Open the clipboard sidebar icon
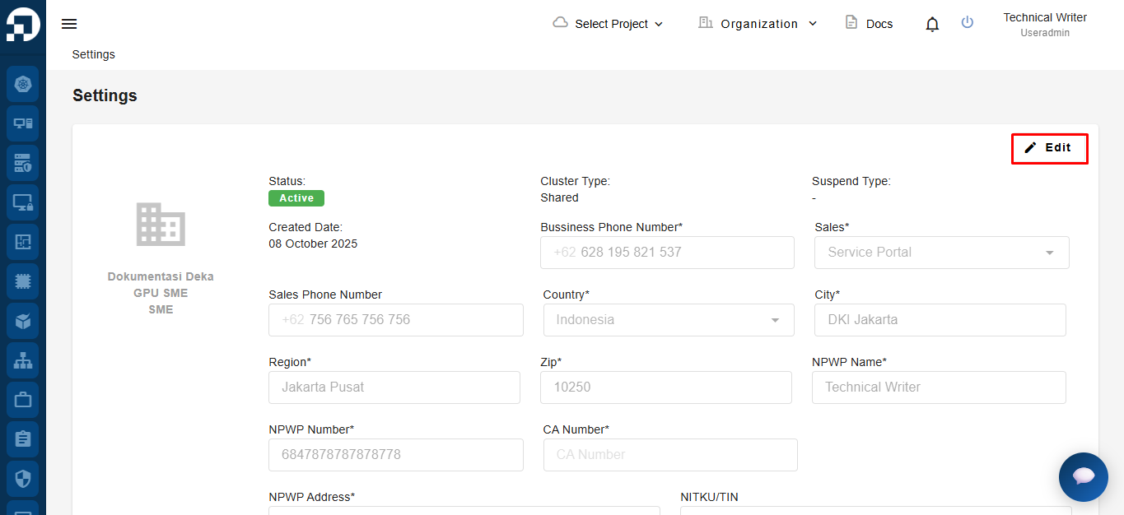Screen dimensions: 1124x515 point(22,439)
